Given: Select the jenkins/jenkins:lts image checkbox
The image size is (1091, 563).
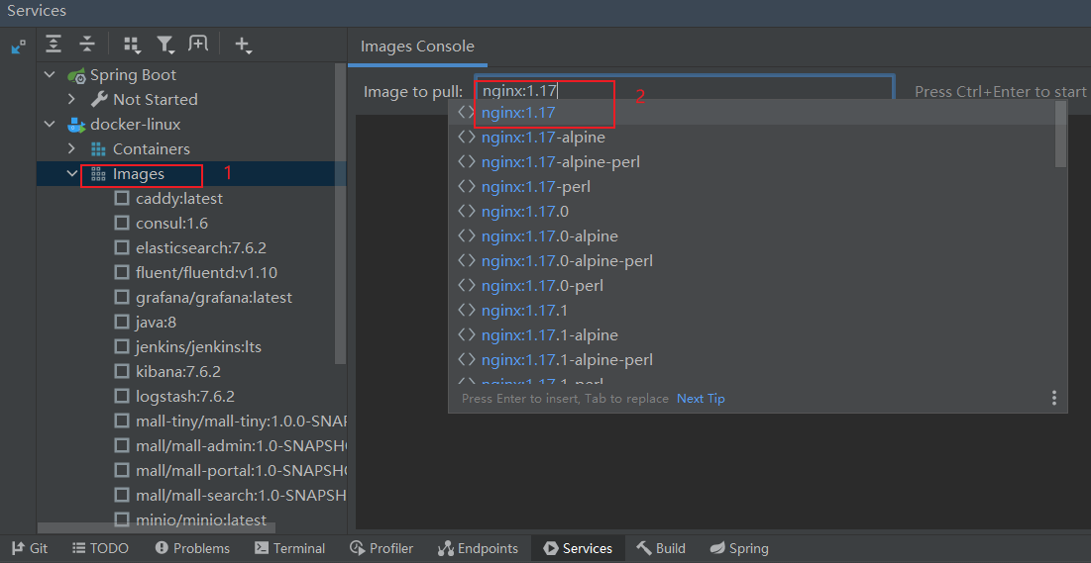Looking at the screenshot, I should tap(122, 346).
